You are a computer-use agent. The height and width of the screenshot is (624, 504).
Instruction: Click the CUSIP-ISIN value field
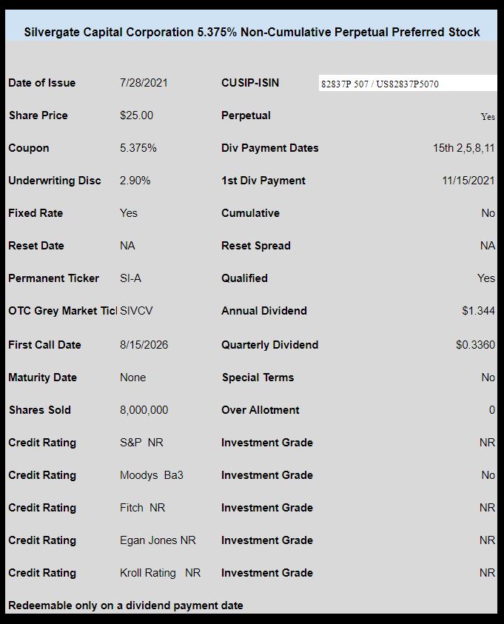point(408,83)
